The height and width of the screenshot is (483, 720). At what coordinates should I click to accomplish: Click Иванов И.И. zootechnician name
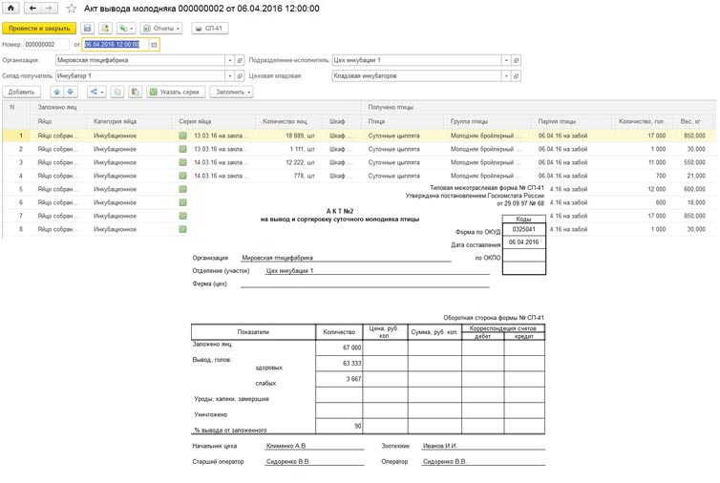(439, 446)
